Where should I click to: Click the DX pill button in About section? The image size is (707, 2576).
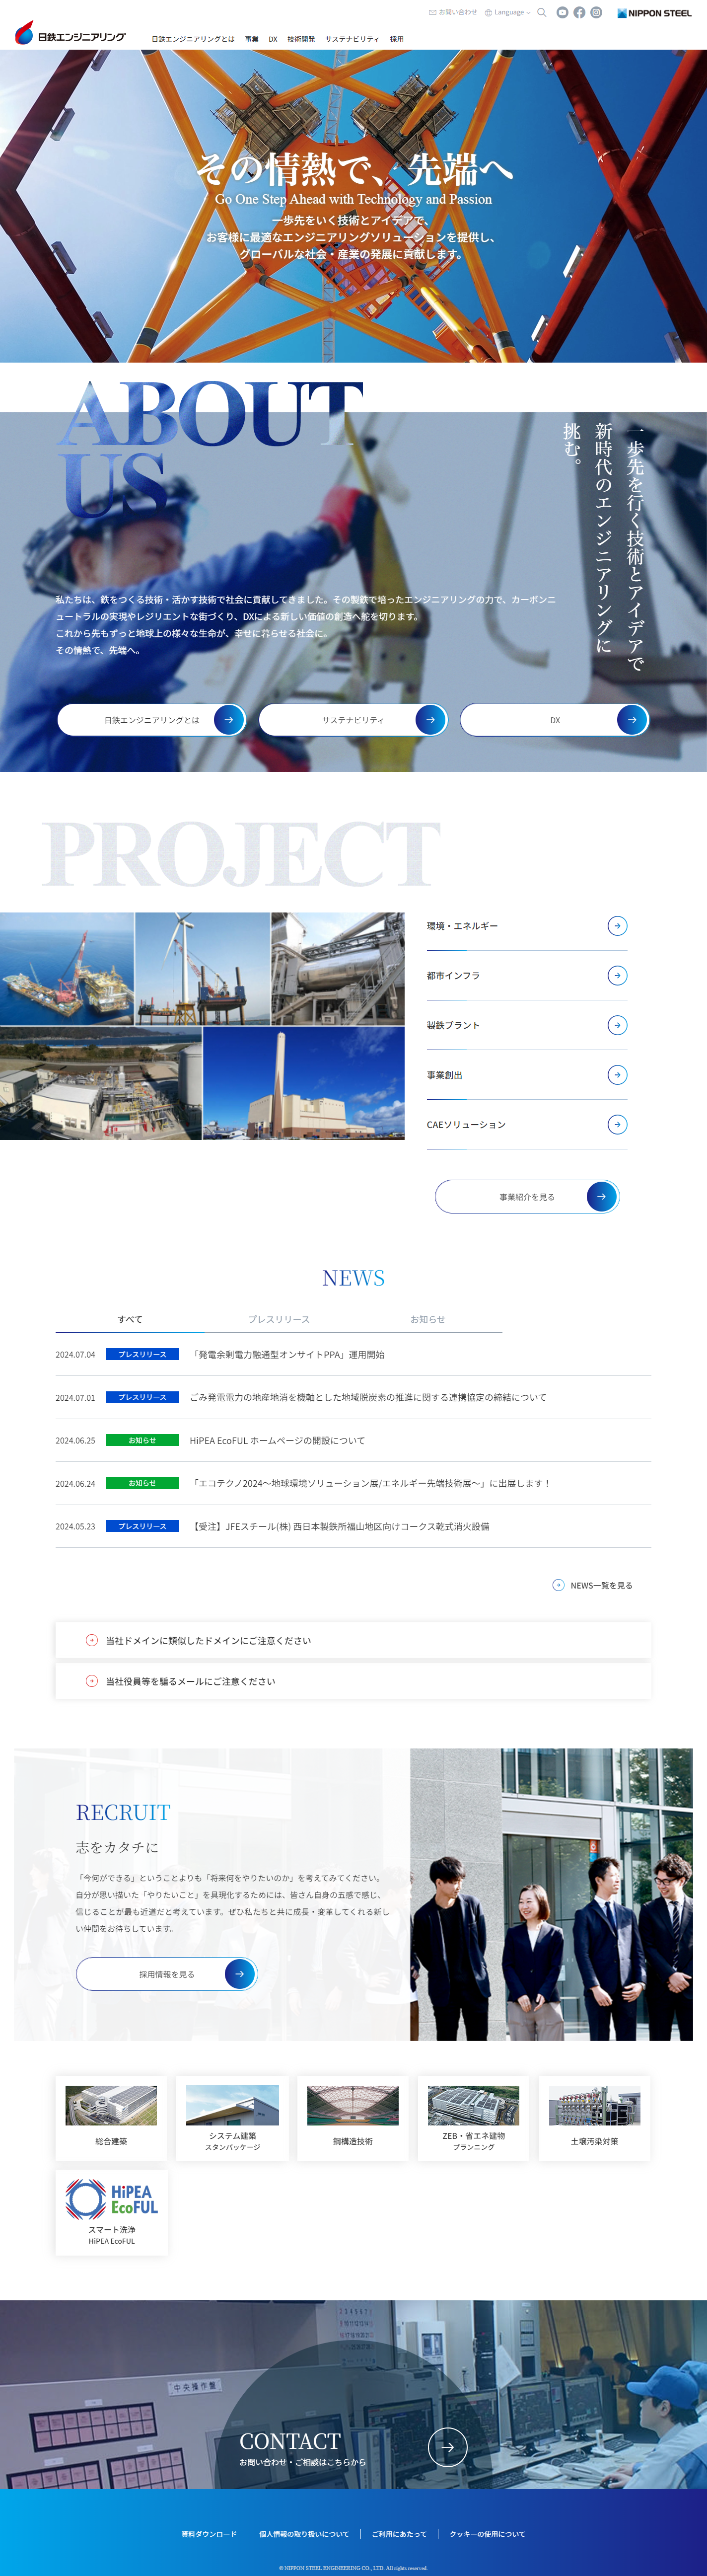point(555,720)
